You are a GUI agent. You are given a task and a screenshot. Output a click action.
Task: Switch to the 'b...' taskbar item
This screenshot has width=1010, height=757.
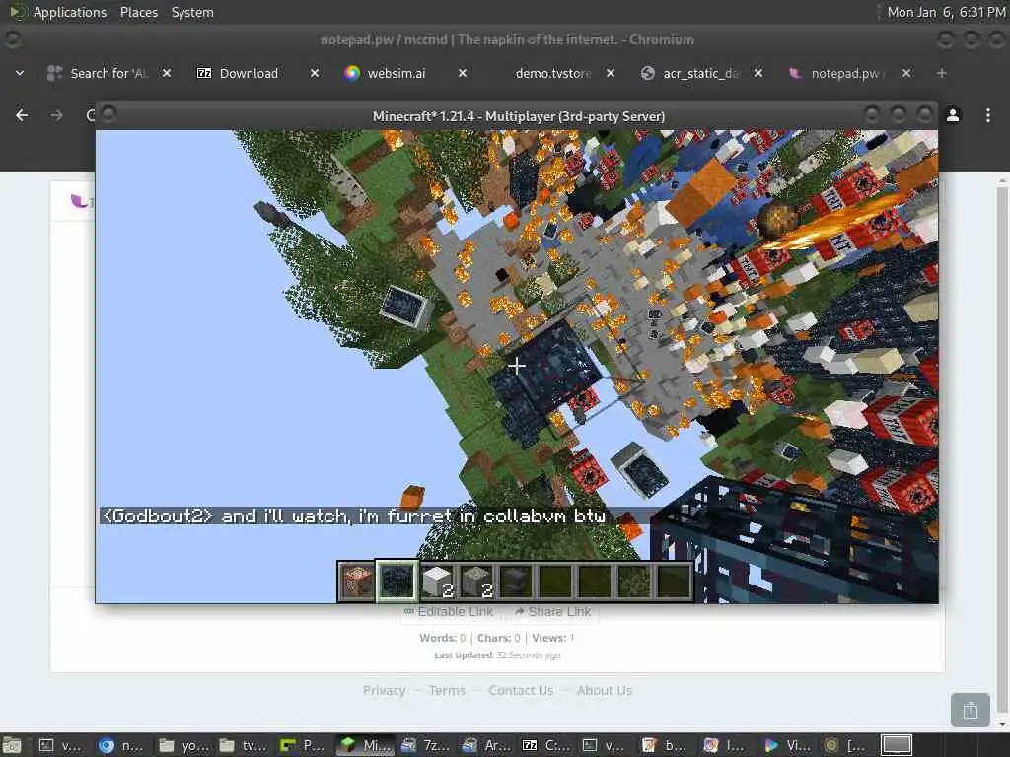[665, 745]
